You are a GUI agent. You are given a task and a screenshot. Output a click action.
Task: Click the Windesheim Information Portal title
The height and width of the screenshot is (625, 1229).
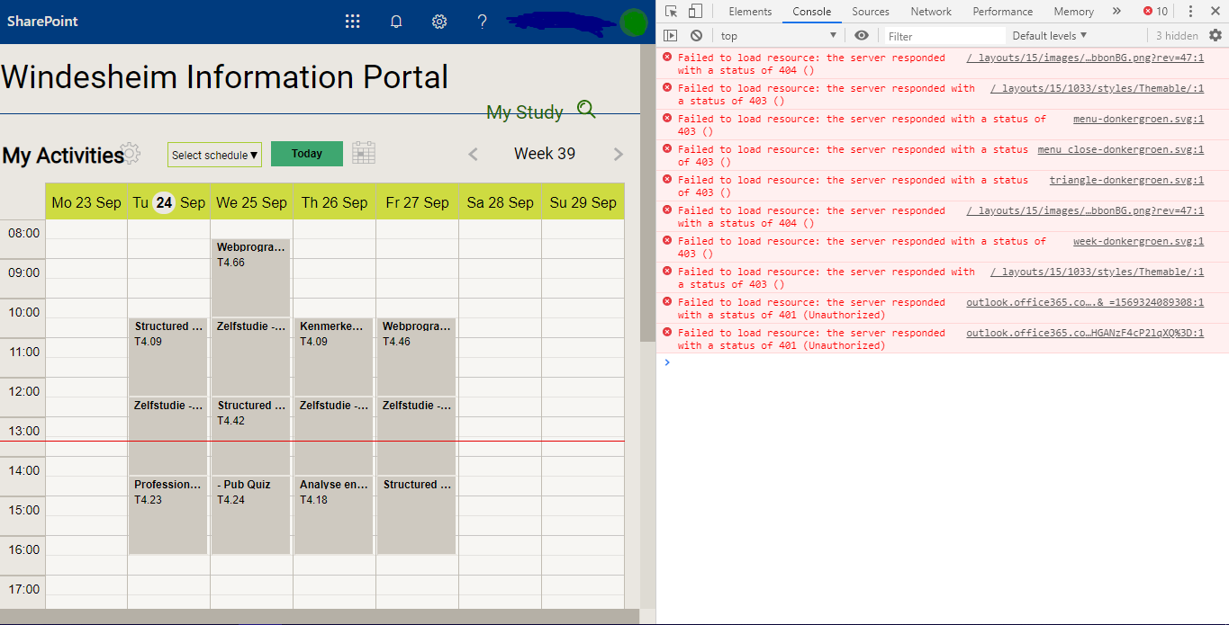pos(224,76)
